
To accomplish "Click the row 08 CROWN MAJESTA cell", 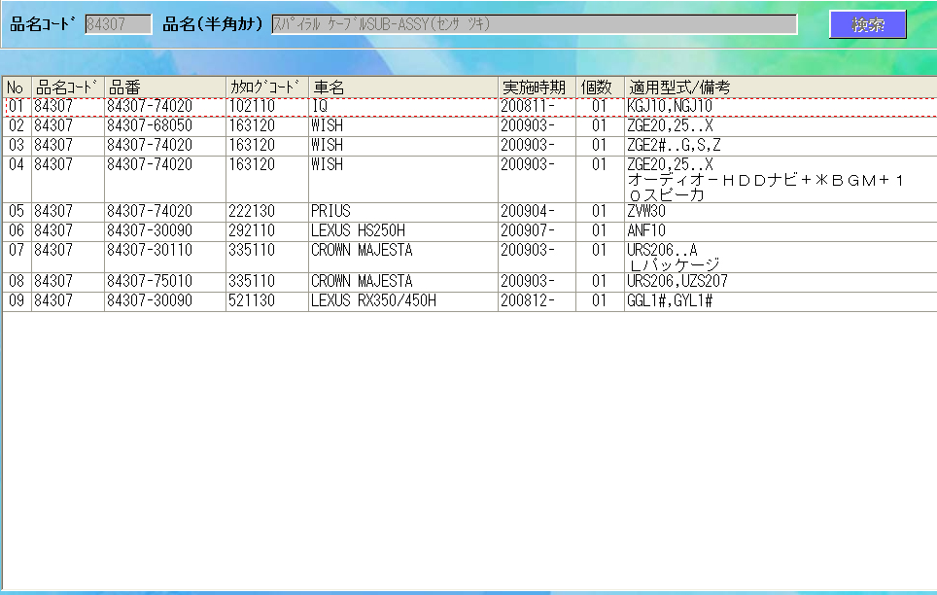I will [403, 282].
